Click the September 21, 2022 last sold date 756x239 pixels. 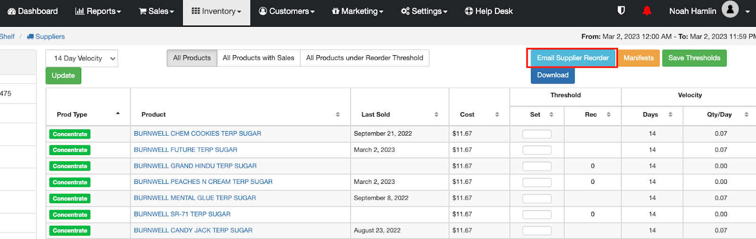point(383,133)
